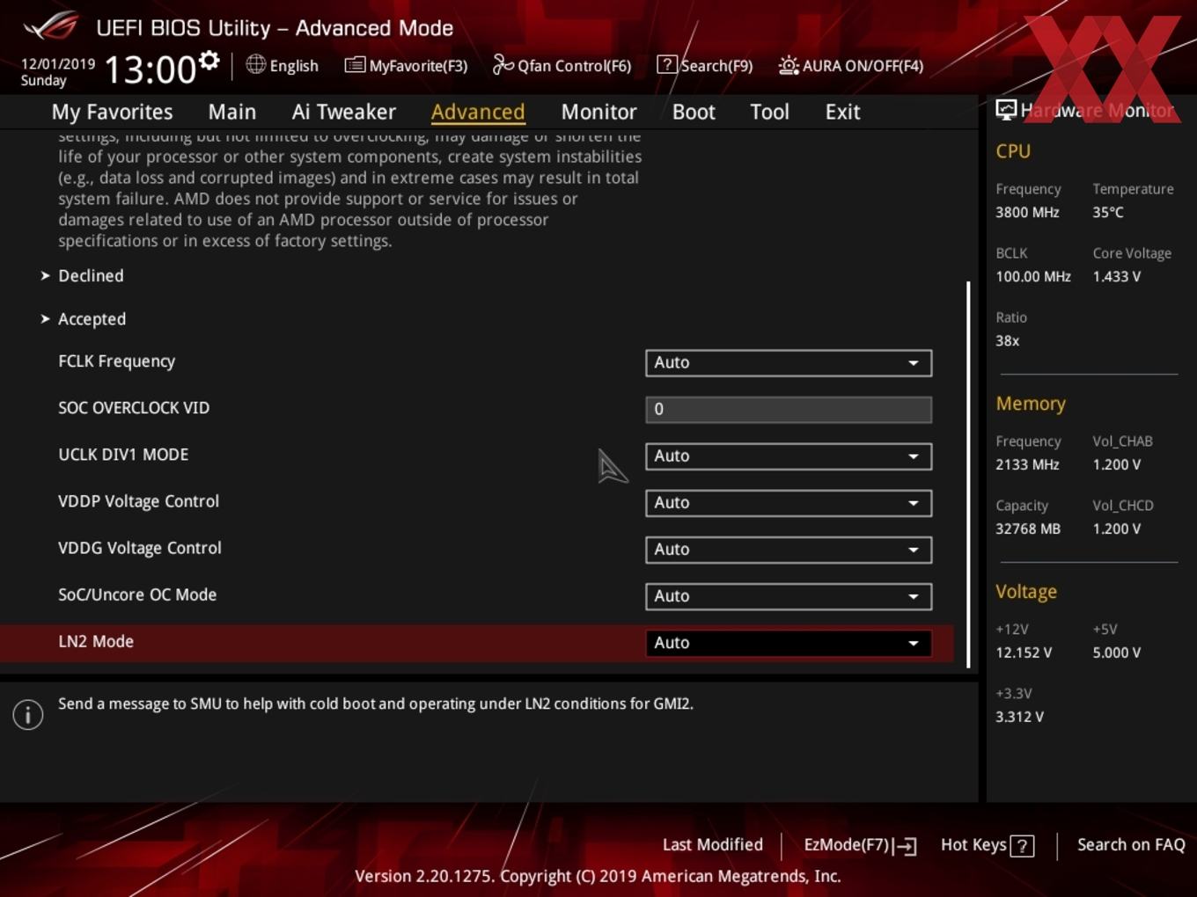Click the Memory section heading
Image resolution: width=1197 pixels, height=897 pixels.
tap(1031, 404)
